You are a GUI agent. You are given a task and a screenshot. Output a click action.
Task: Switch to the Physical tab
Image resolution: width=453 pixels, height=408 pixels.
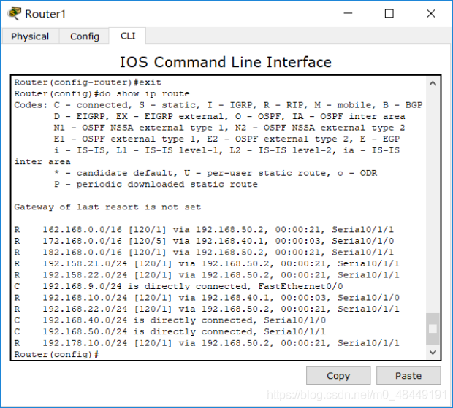pos(30,36)
